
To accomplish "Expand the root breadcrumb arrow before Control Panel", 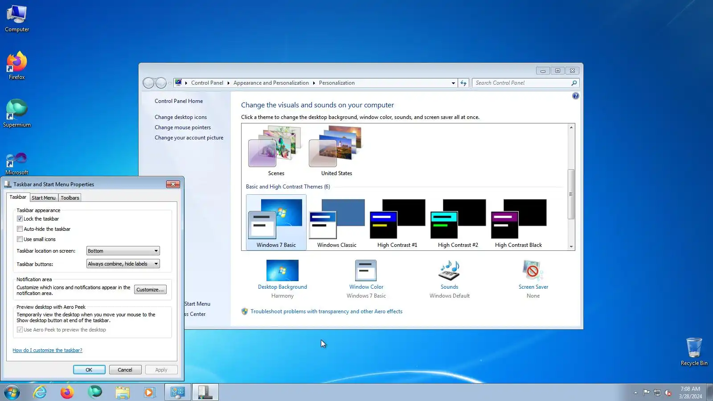I will pyautogui.click(x=186, y=83).
